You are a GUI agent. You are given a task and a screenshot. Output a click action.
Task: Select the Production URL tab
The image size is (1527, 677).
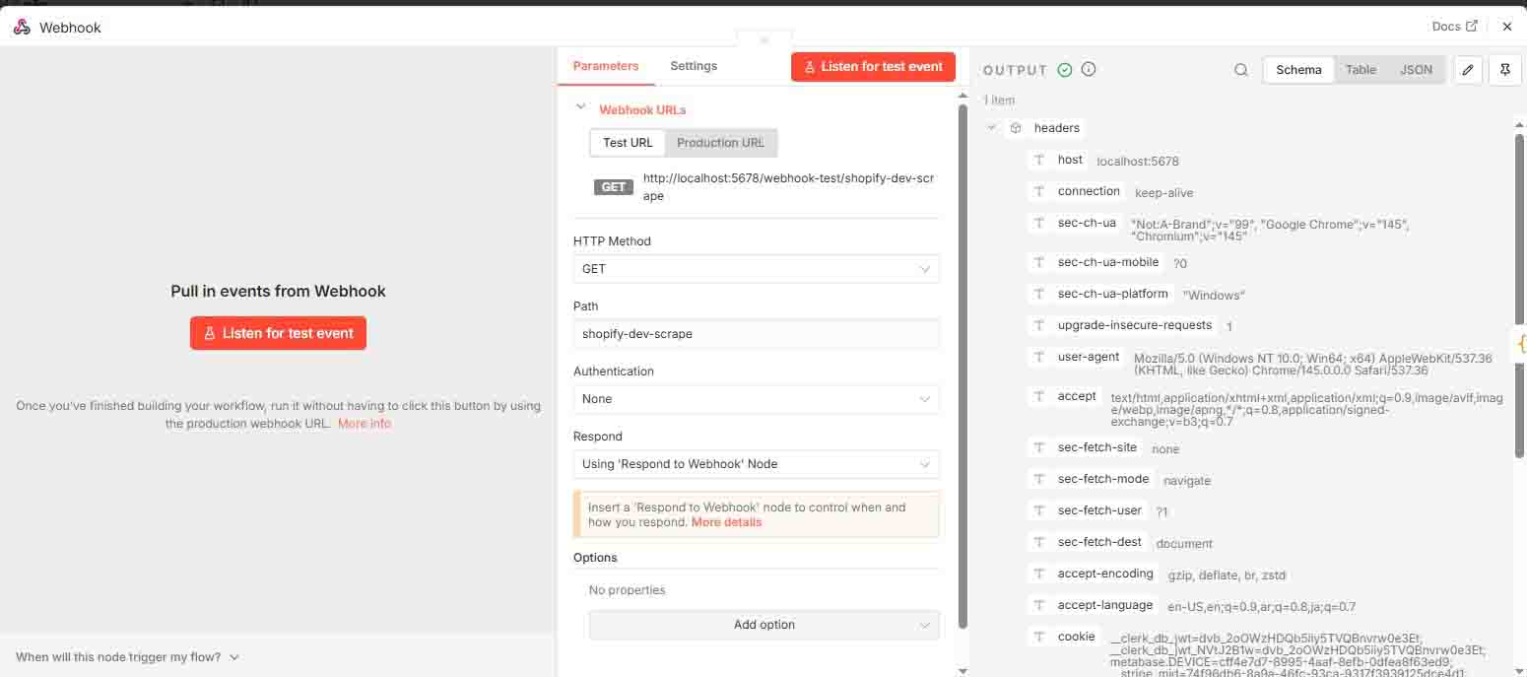(720, 142)
